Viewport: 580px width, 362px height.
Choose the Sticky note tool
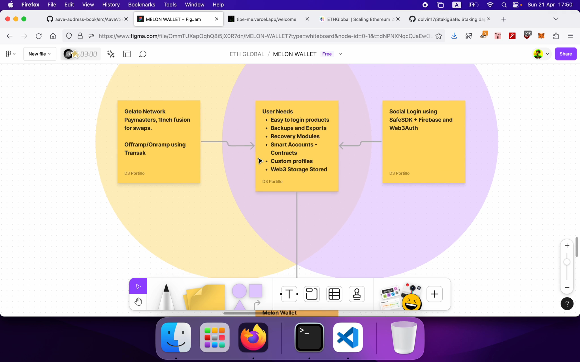tap(204, 297)
